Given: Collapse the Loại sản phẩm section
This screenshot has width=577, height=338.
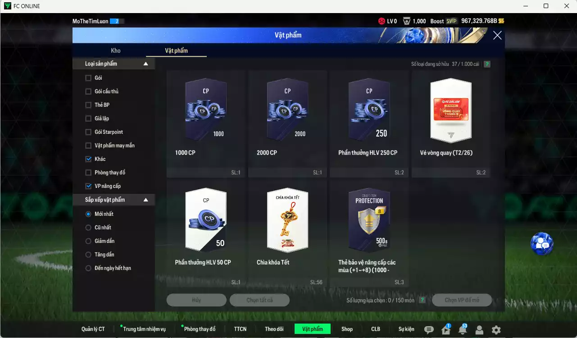Looking at the screenshot, I should click(145, 64).
